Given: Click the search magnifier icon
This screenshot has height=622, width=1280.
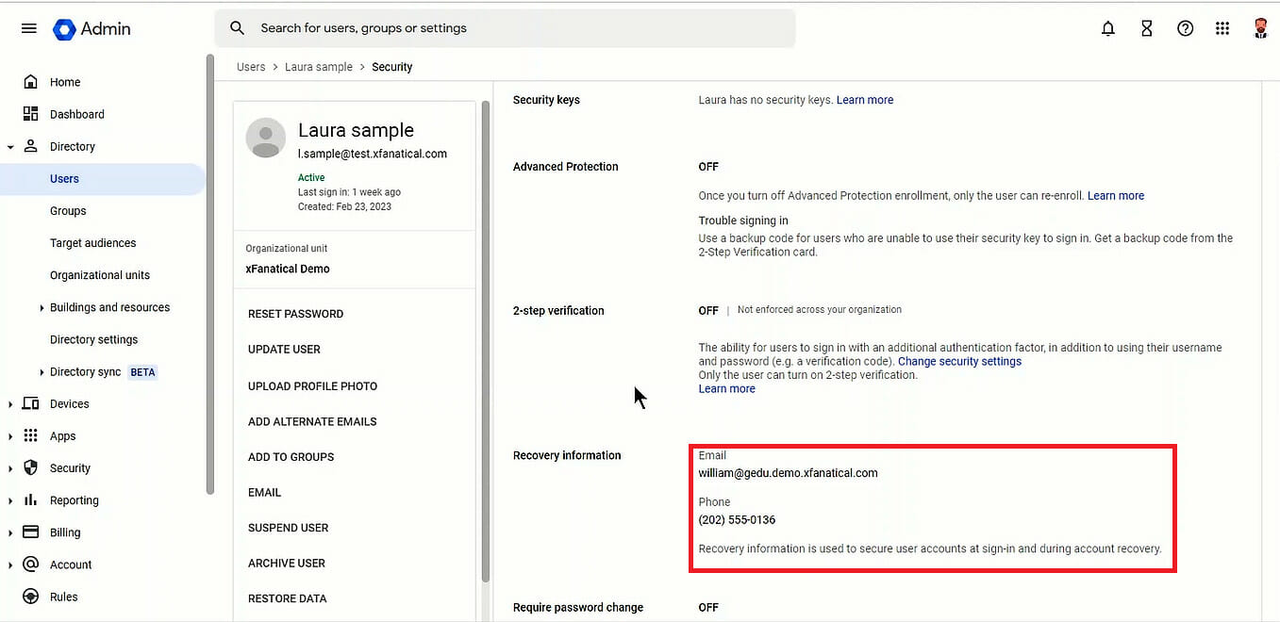Looking at the screenshot, I should pos(238,28).
